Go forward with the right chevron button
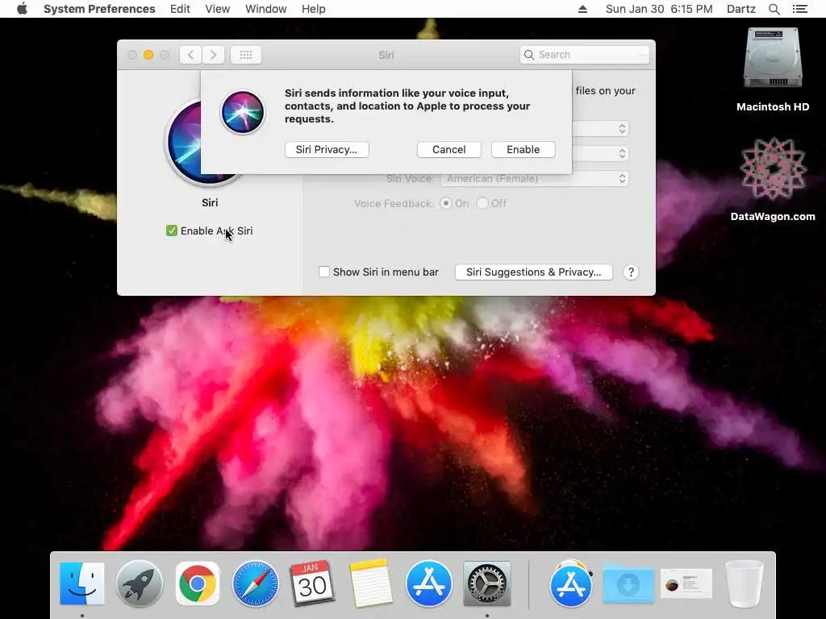This screenshot has height=619, width=826. click(213, 55)
